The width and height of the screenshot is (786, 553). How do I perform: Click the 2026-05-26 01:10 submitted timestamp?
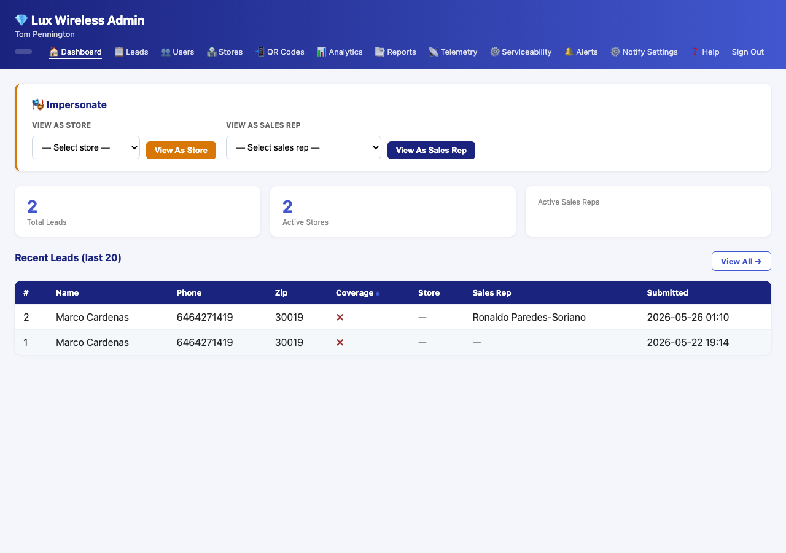pos(688,318)
